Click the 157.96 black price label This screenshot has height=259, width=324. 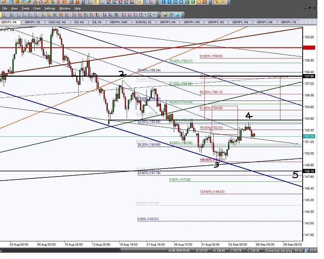[309, 77]
